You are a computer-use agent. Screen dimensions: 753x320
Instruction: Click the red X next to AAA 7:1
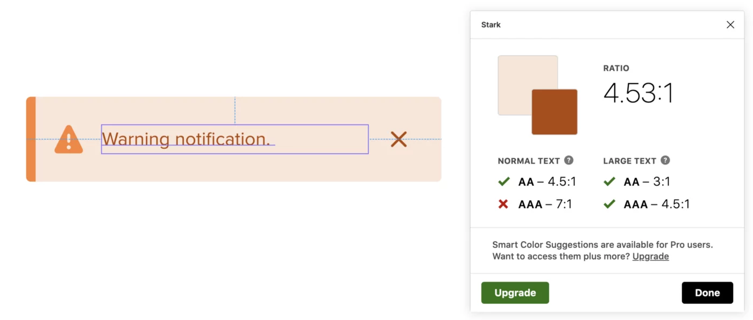tap(503, 204)
